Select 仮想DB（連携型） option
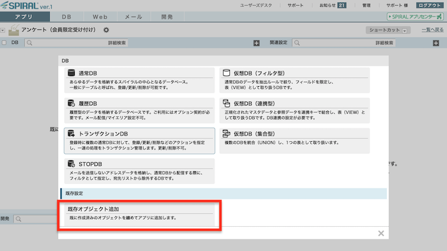Image resolution: width=447 pixels, height=251 pixels. (294, 110)
